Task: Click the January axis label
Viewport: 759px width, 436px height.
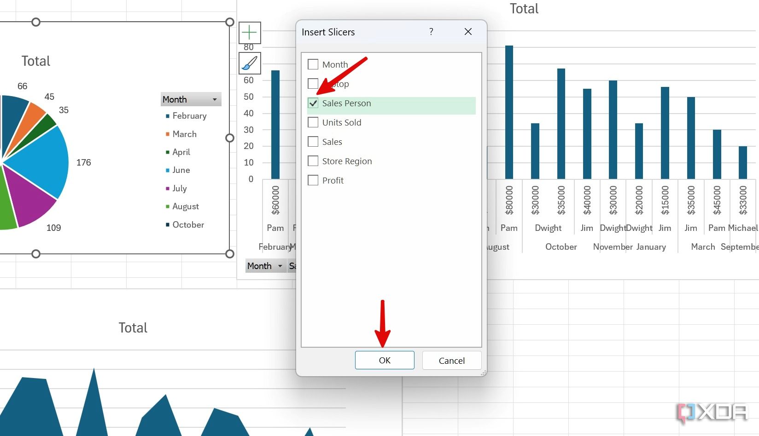Action: pyautogui.click(x=651, y=247)
